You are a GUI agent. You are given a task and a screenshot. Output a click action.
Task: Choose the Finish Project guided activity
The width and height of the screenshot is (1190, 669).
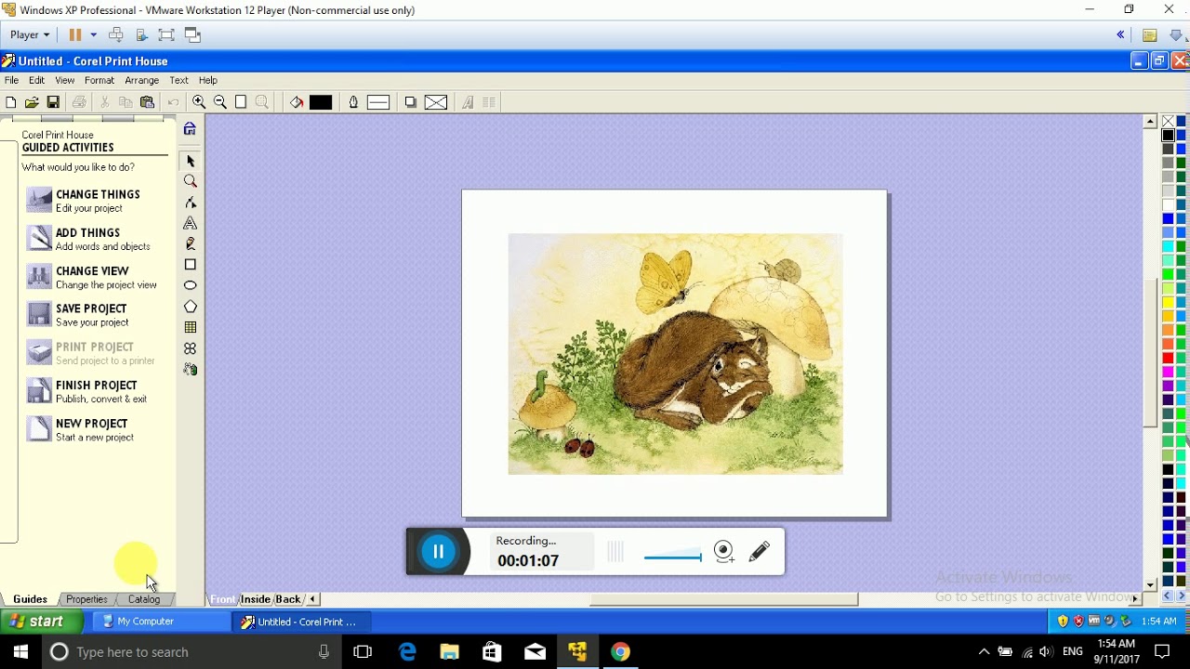tap(86, 392)
